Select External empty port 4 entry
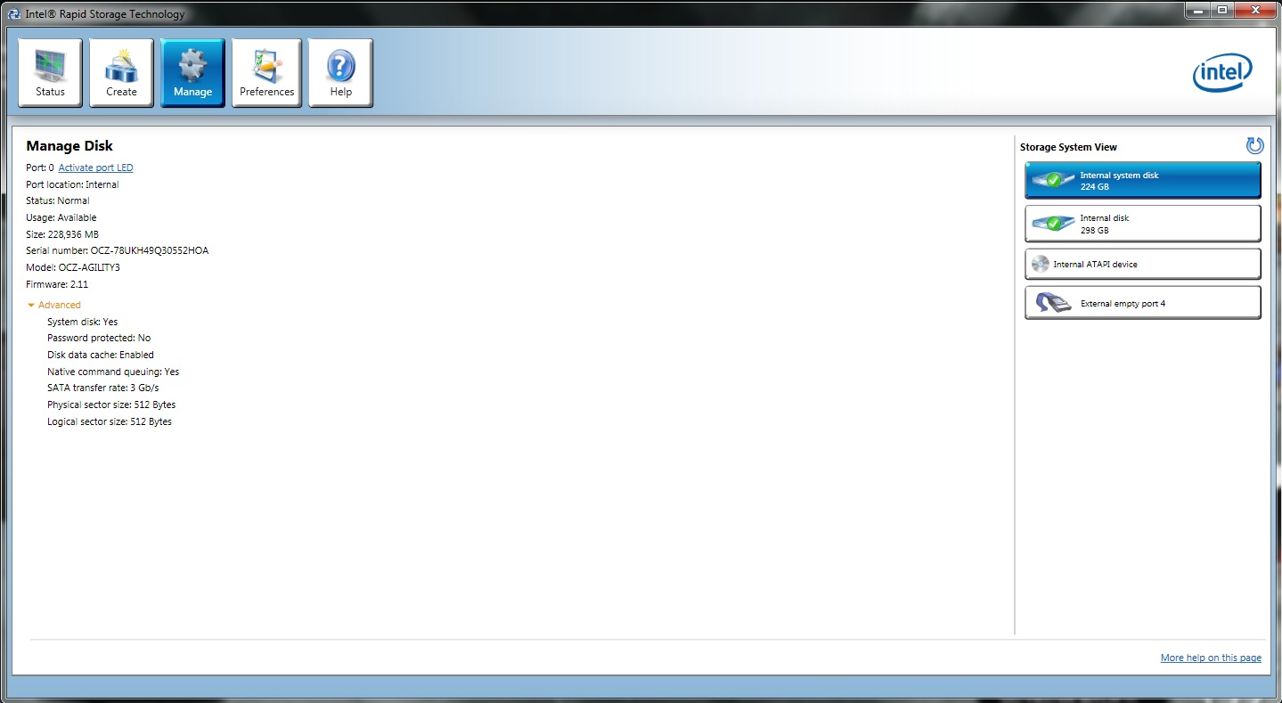Image resolution: width=1282 pixels, height=703 pixels. 1143,303
